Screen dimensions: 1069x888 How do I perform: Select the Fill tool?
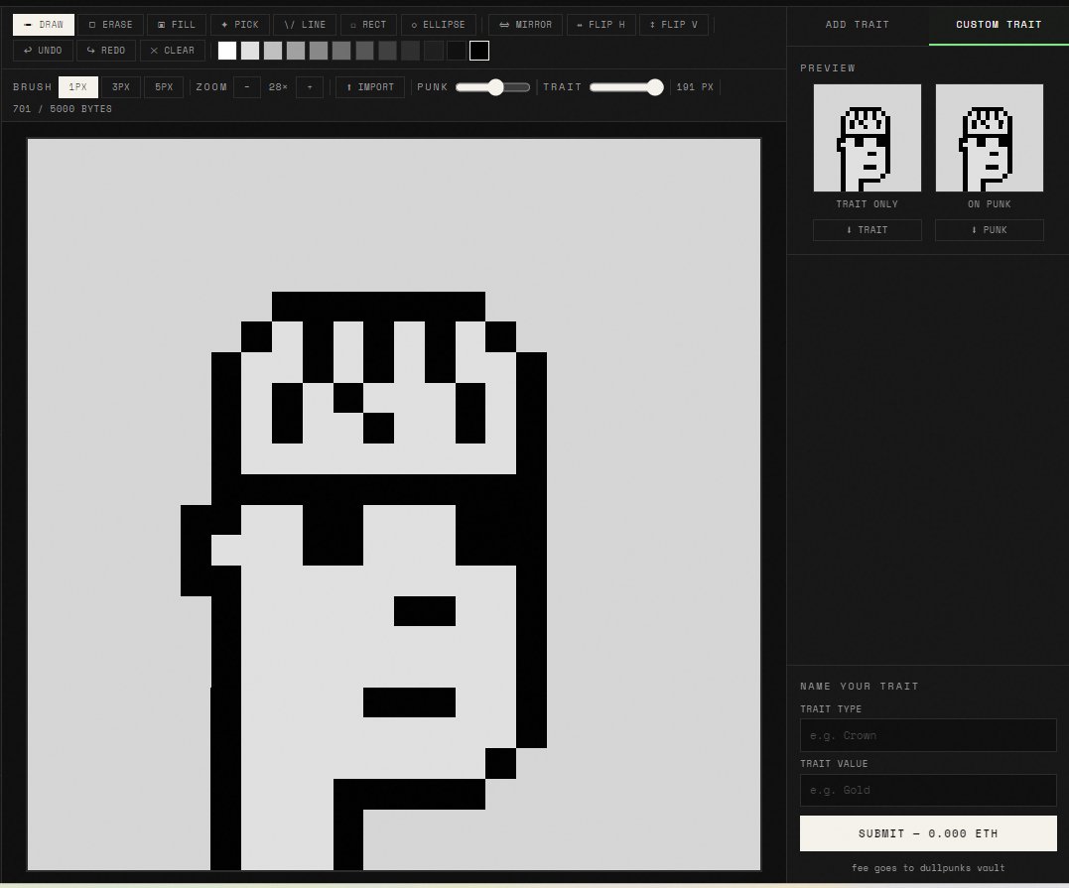[177, 25]
